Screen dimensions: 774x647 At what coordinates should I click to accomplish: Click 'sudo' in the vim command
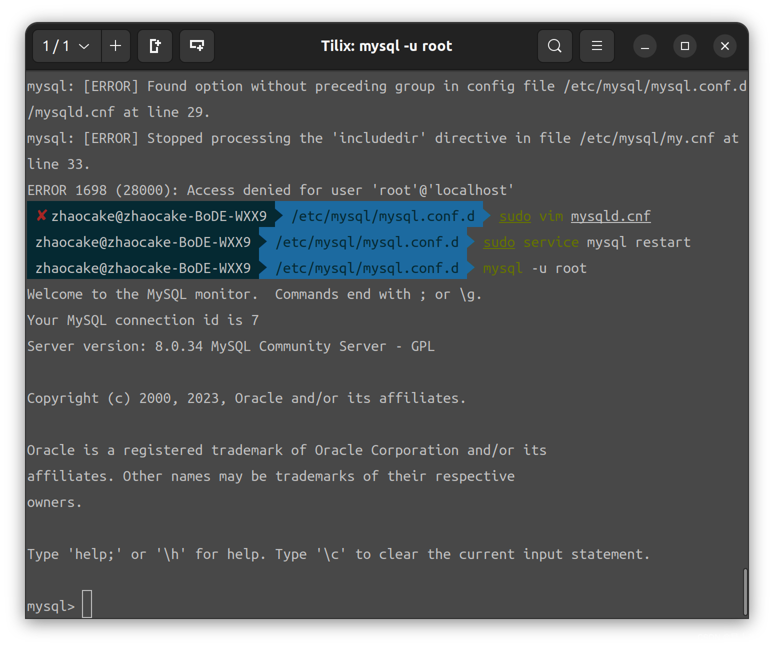[x=515, y=216]
